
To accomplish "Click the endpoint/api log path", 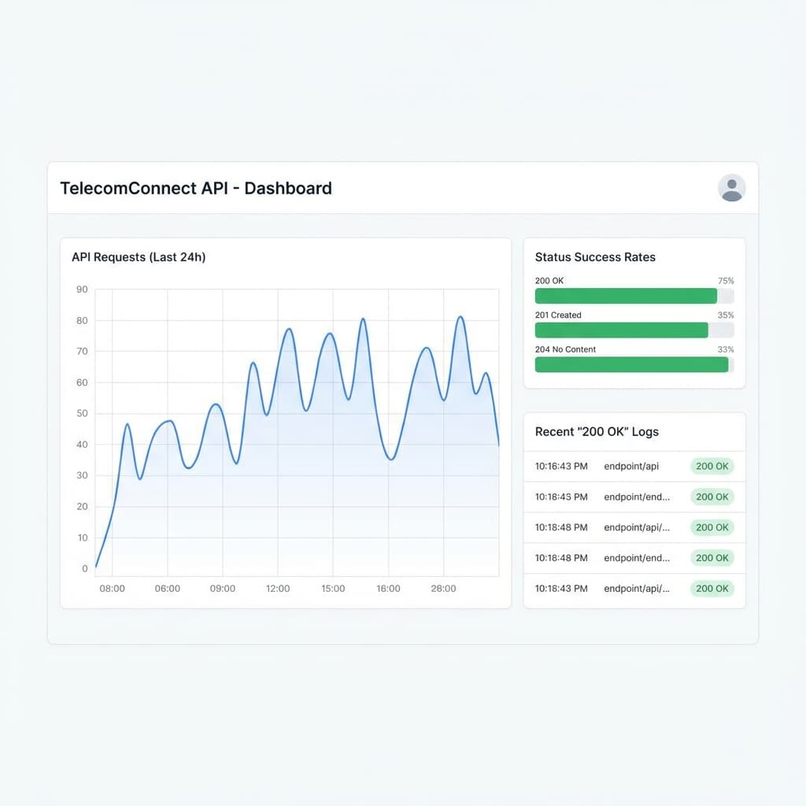I will click(x=631, y=466).
